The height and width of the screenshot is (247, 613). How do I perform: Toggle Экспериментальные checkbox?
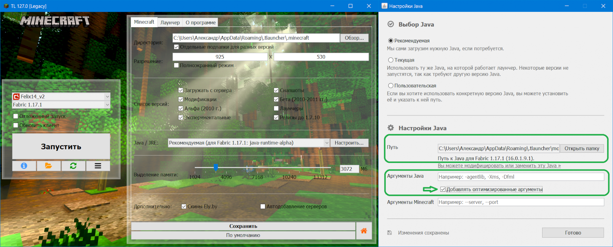181,117
